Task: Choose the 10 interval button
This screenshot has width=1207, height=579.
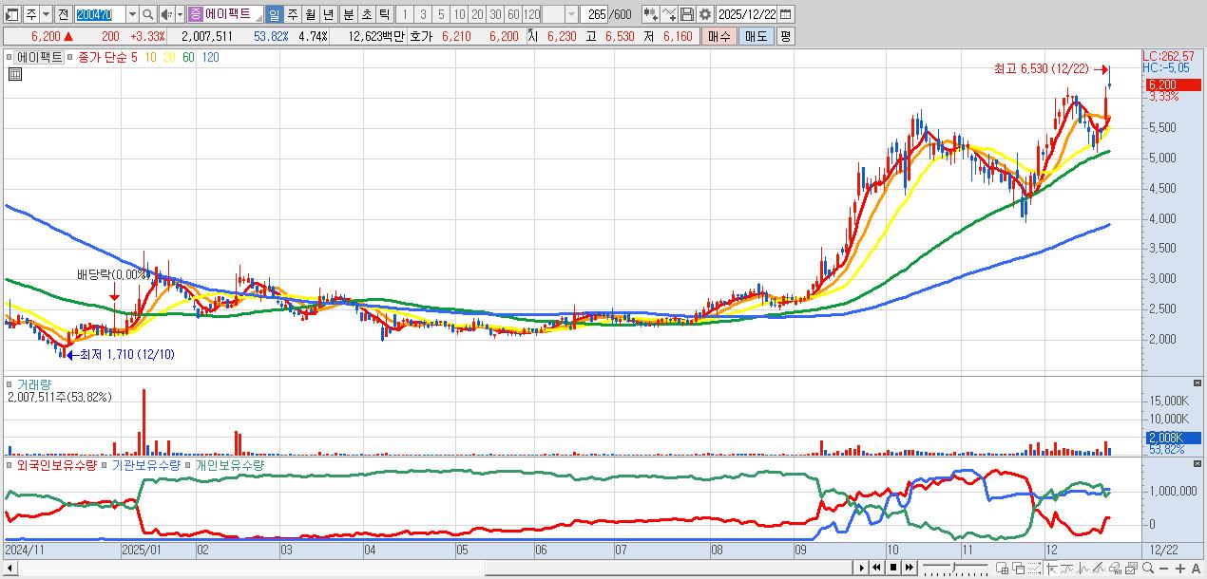Action: pyautogui.click(x=459, y=14)
